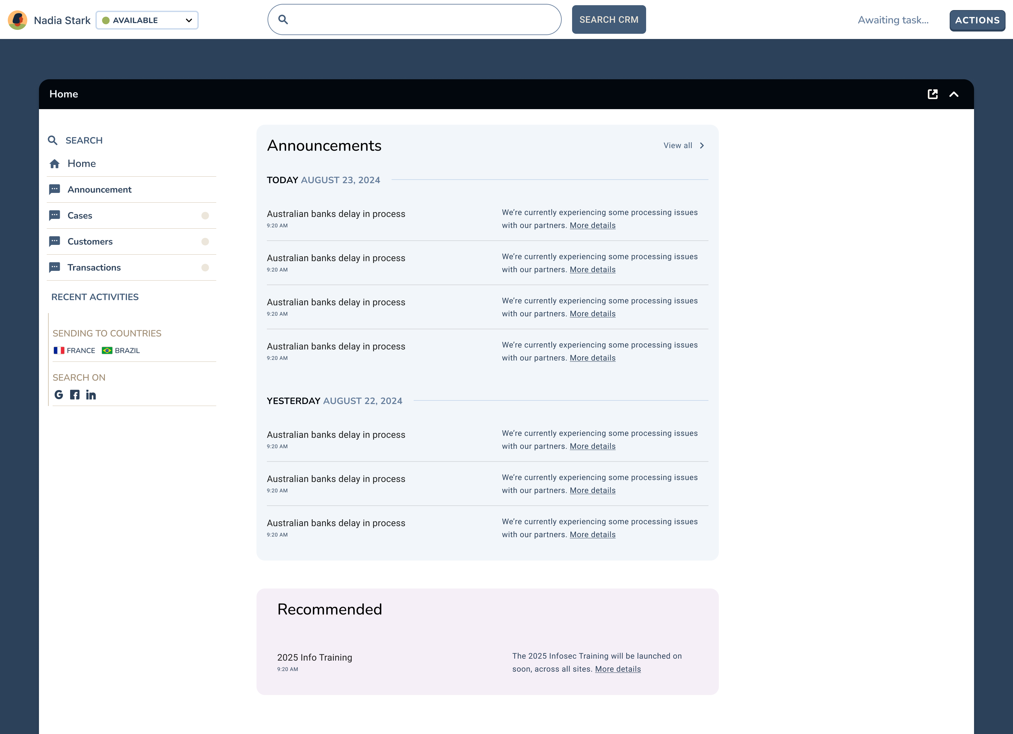The height and width of the screenshot is (734, 1013).
Task: Open the ACTIONS menu button
Action: pos(977,20)
